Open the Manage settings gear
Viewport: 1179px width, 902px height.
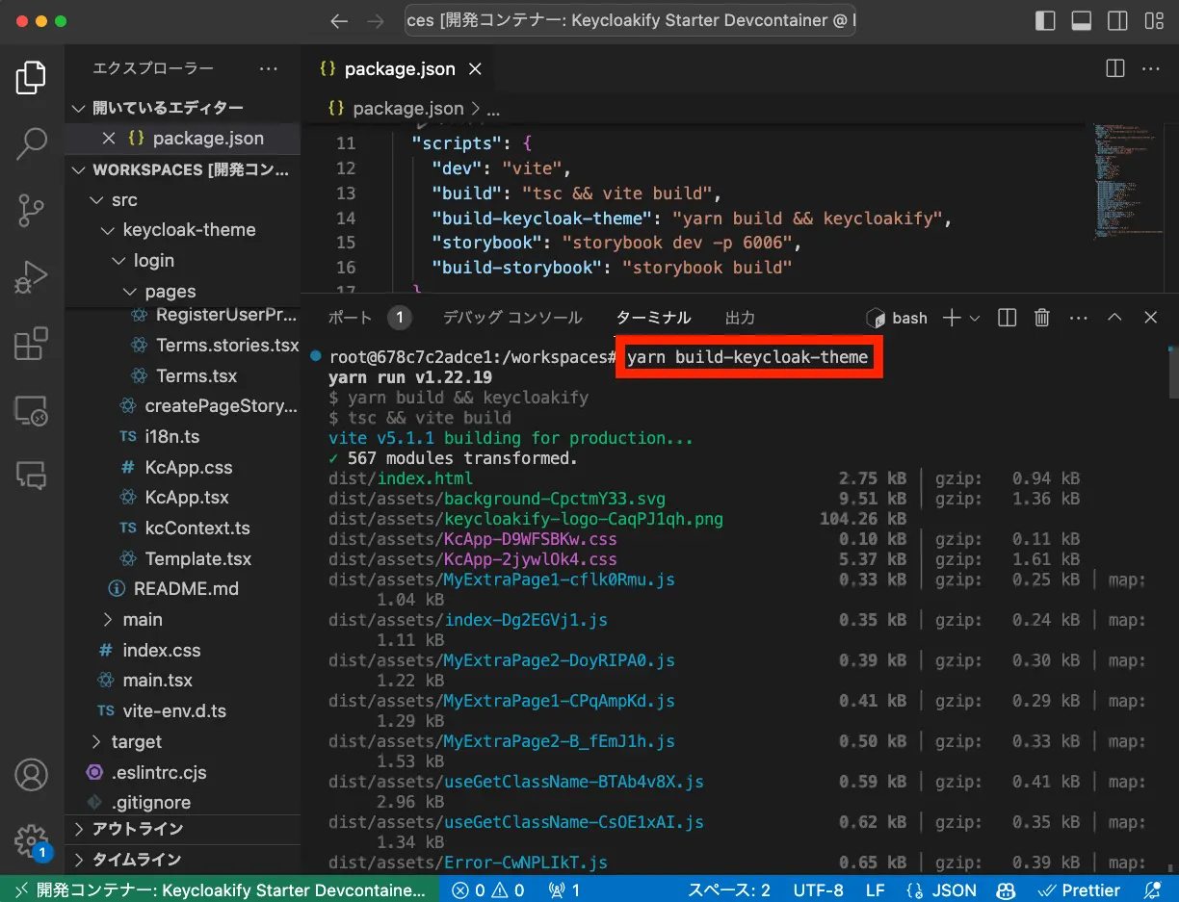pyautogui.click(x=32, y=840)
